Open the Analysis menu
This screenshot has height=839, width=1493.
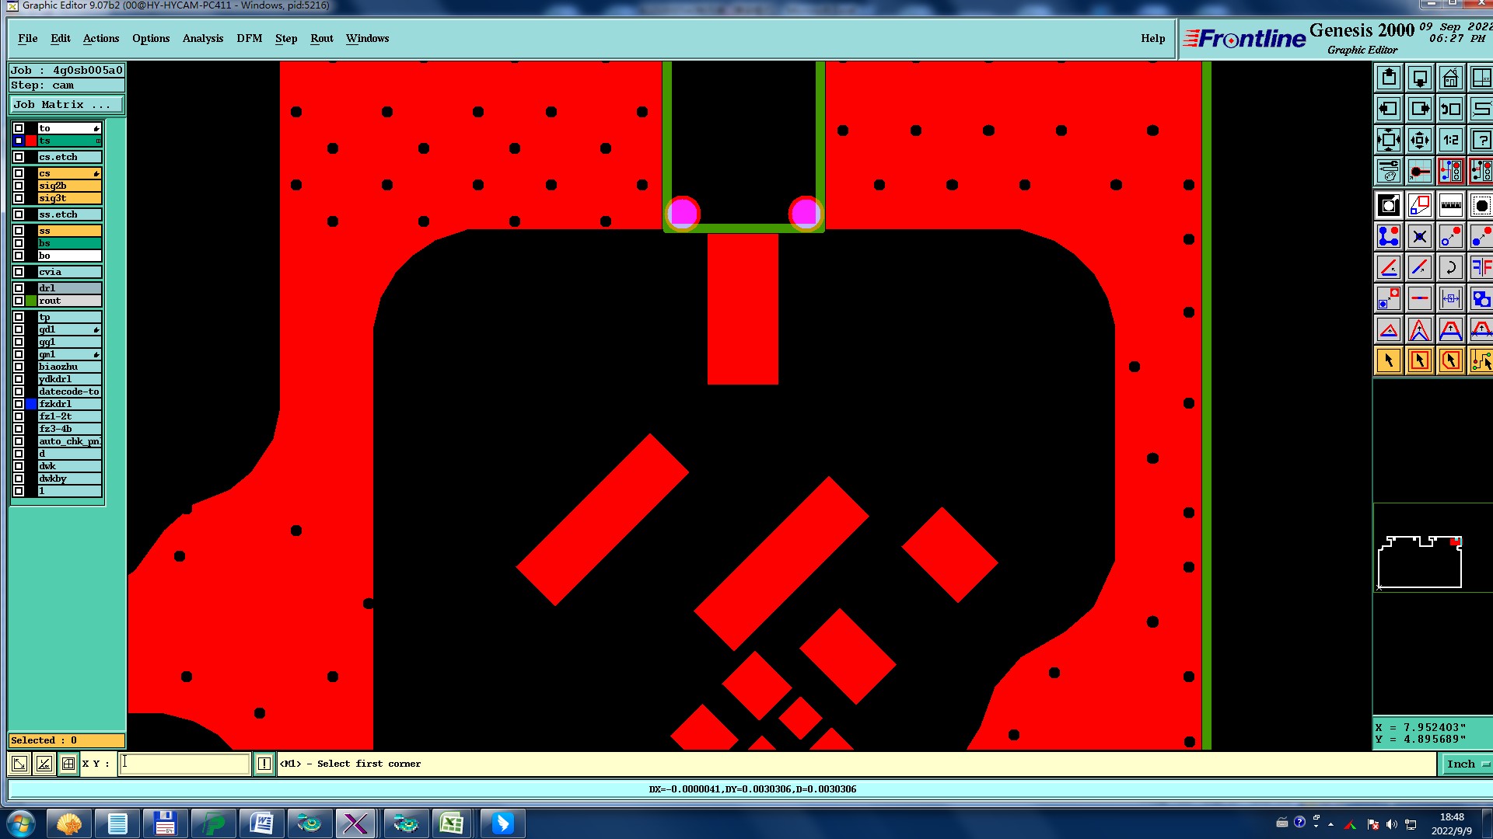point(202,38)
